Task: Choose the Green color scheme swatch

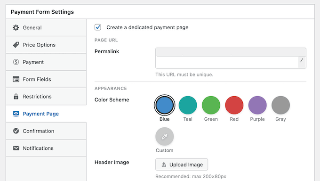Action: pyautogui.click(x=211, y=105)
